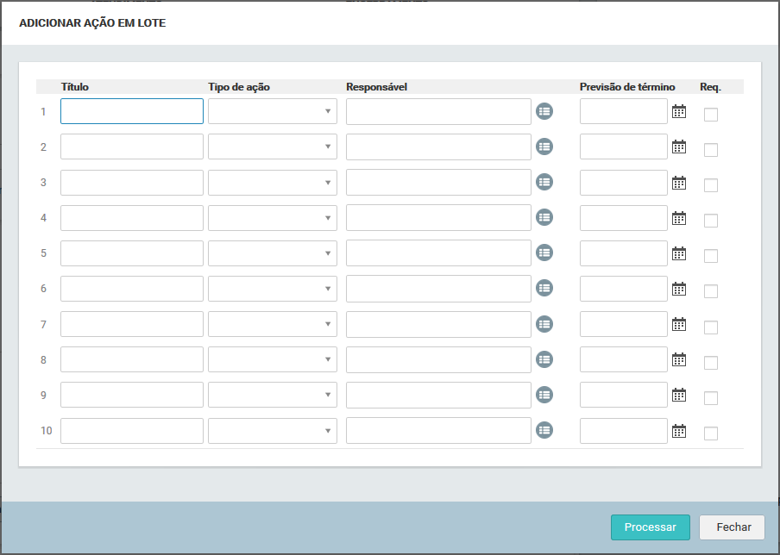The width and height of the screenshot is (780, 555).
Task: Click the Responsável text field in row 7
Action: pyautogui.click(x=438, y=324)
